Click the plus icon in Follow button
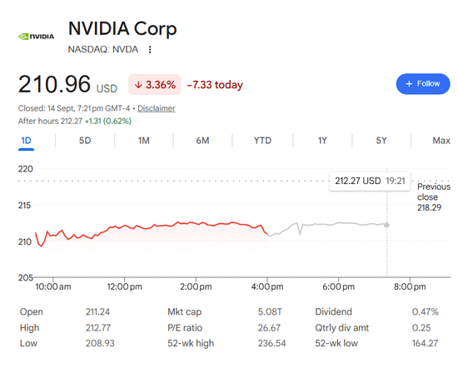 pyautogui.click(x=409, y=84)
